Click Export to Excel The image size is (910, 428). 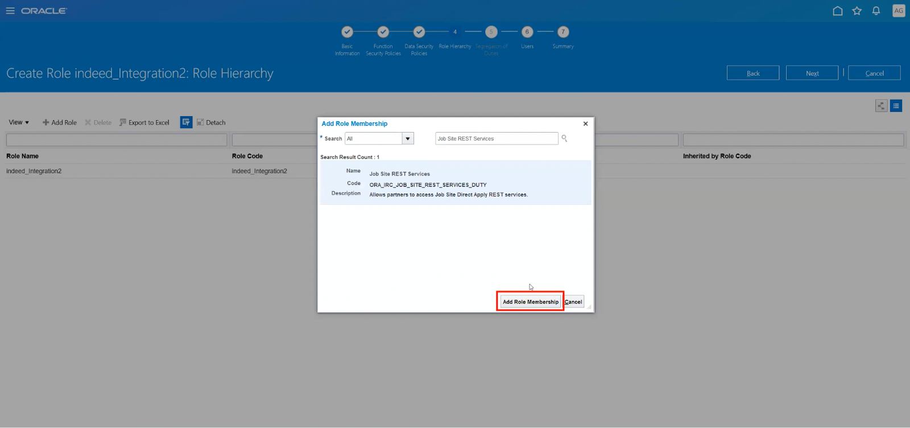pyautogui.click(x=144, y=122)
